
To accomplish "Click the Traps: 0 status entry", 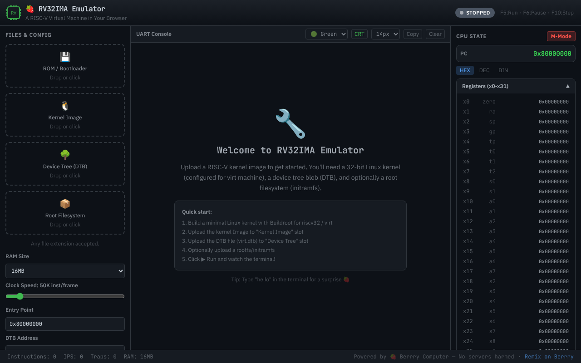I will point(103,357).
